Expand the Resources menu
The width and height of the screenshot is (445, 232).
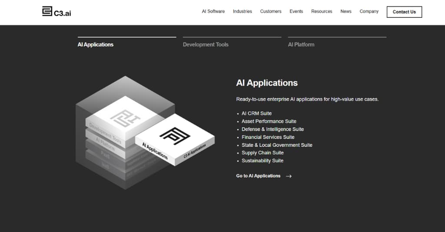click(322, 11)
